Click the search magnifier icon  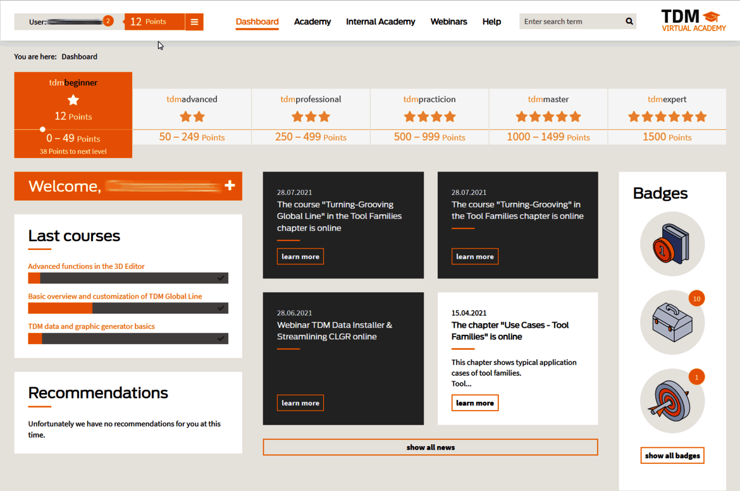(x=629, y=22)
